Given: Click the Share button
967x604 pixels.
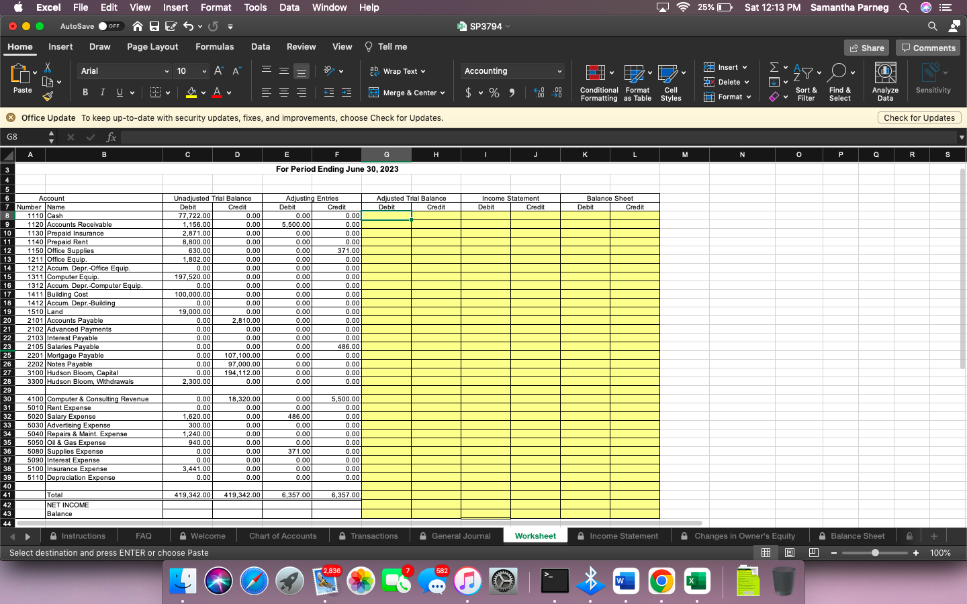Looking at the screenshot, I should coord(866,48).
